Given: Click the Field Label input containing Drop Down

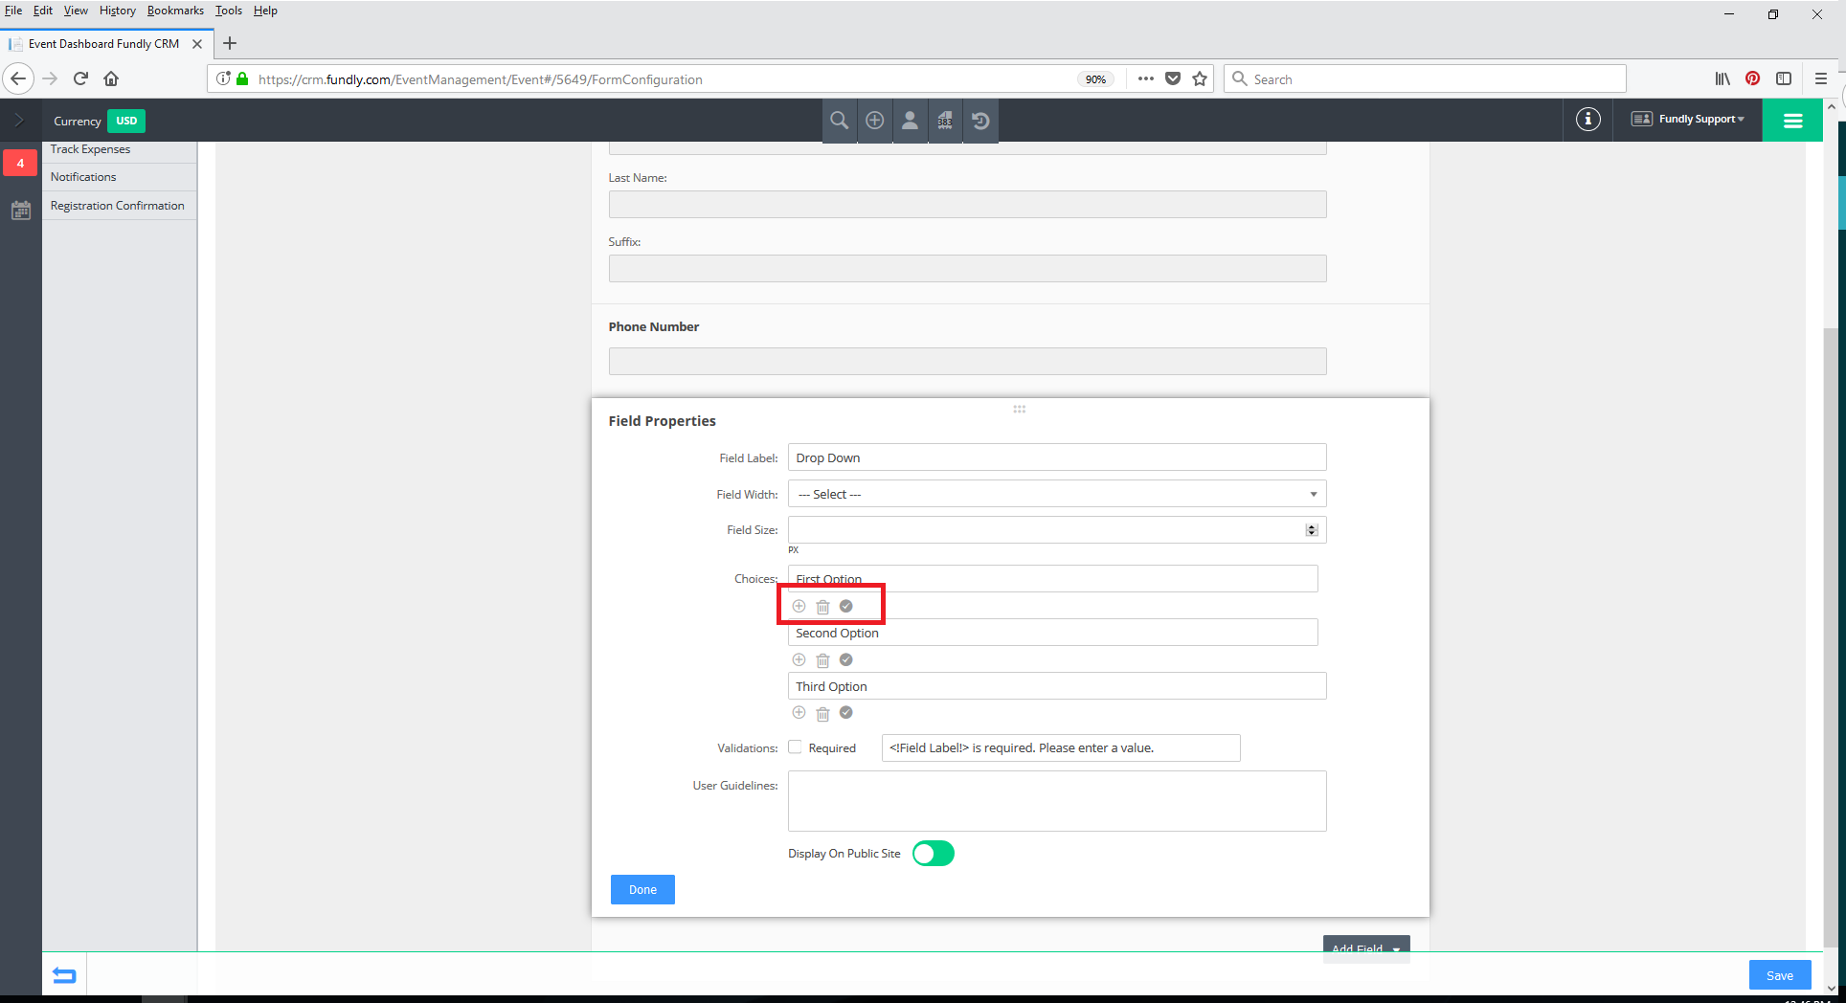Looking at the screenshot, I should click(1057, 457).
